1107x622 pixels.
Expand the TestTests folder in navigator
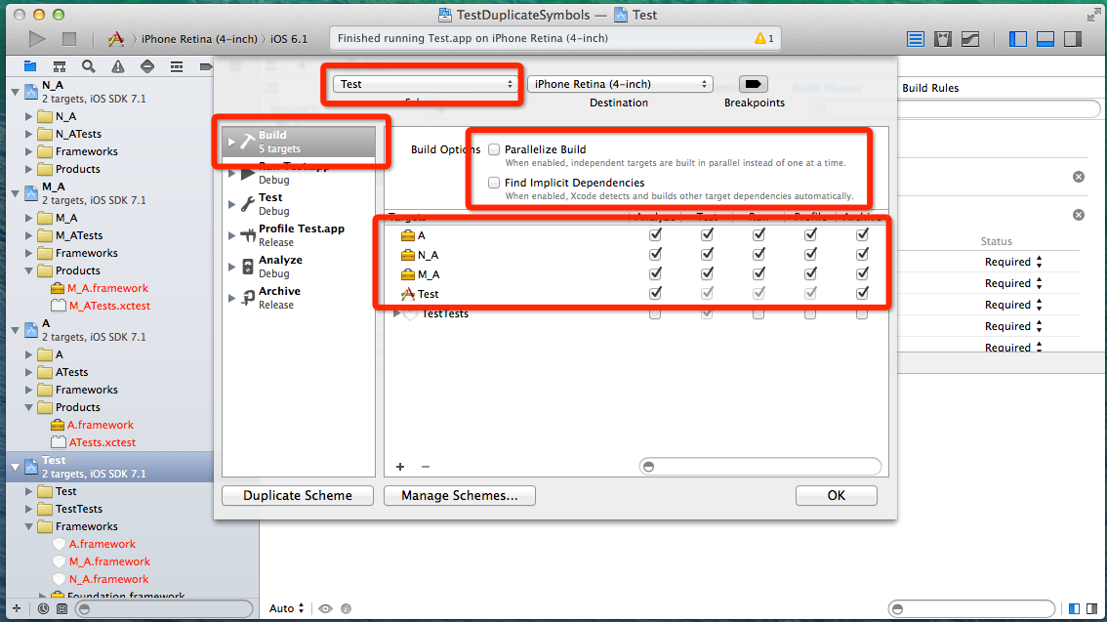pyautogui.click(x=29, y=509)
